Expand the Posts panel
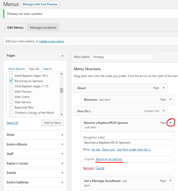 click(62, 135)
